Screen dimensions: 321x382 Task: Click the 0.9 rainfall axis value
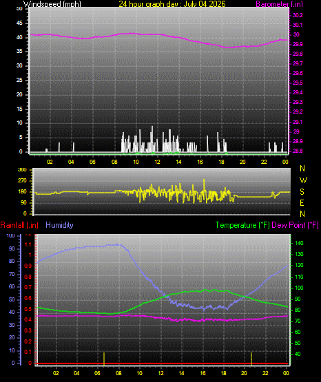28,266
